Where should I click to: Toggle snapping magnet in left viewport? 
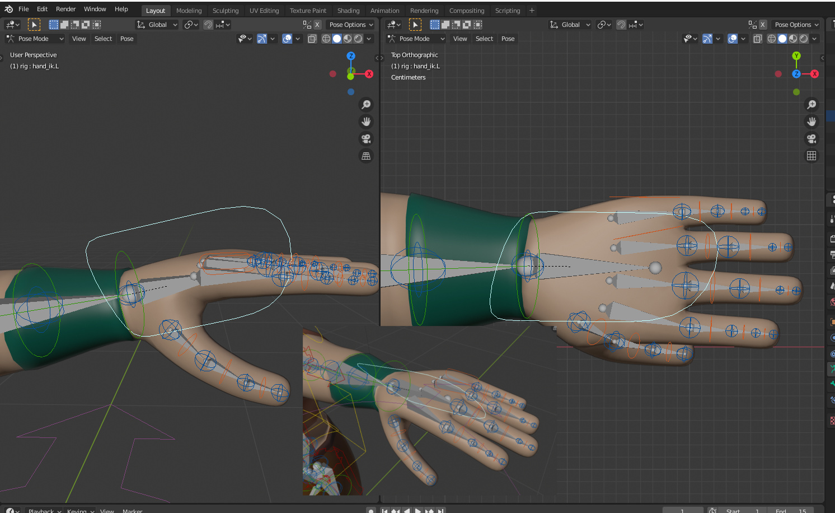(x=208, y=25)
